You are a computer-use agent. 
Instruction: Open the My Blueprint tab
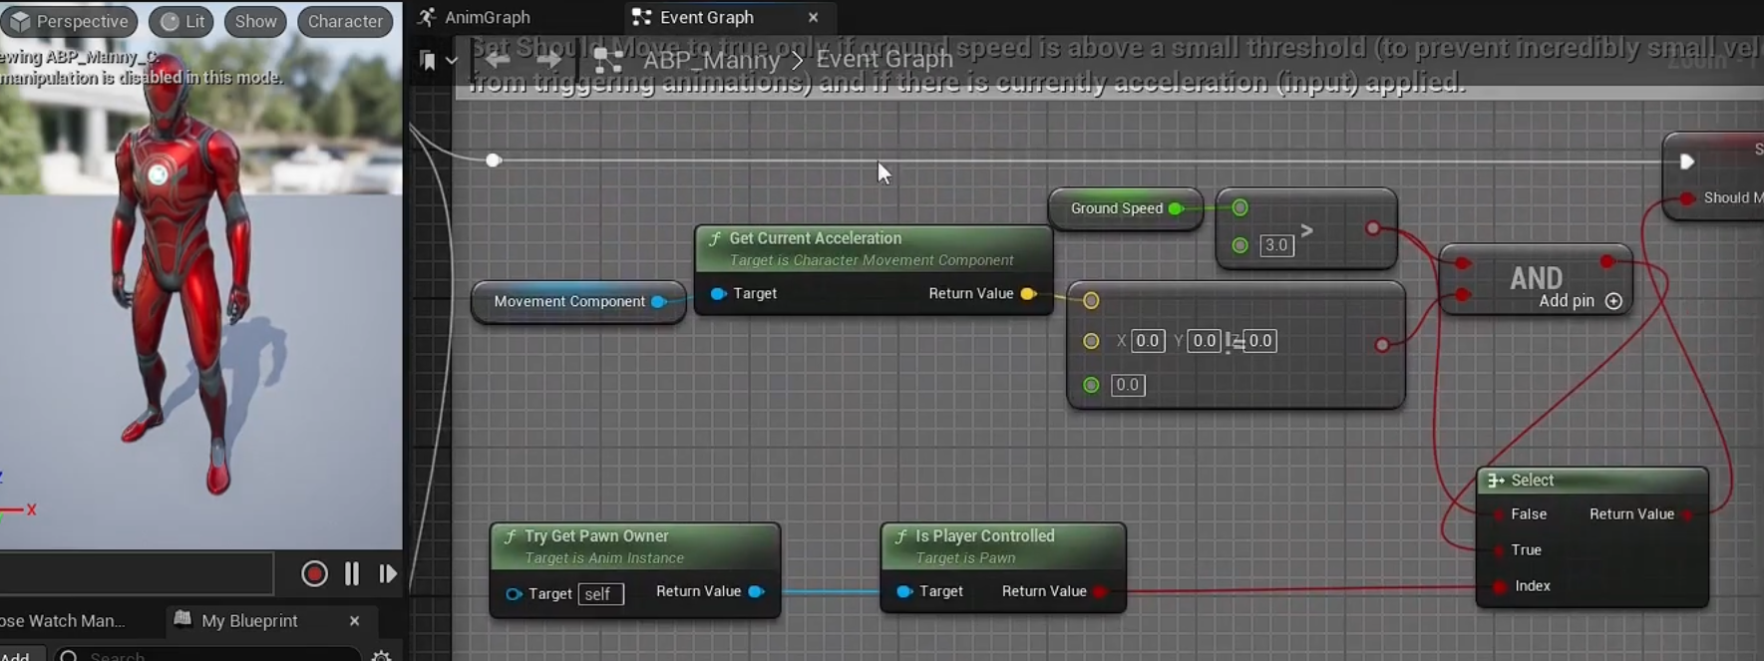pyautogui.click(x=249, y=620)
